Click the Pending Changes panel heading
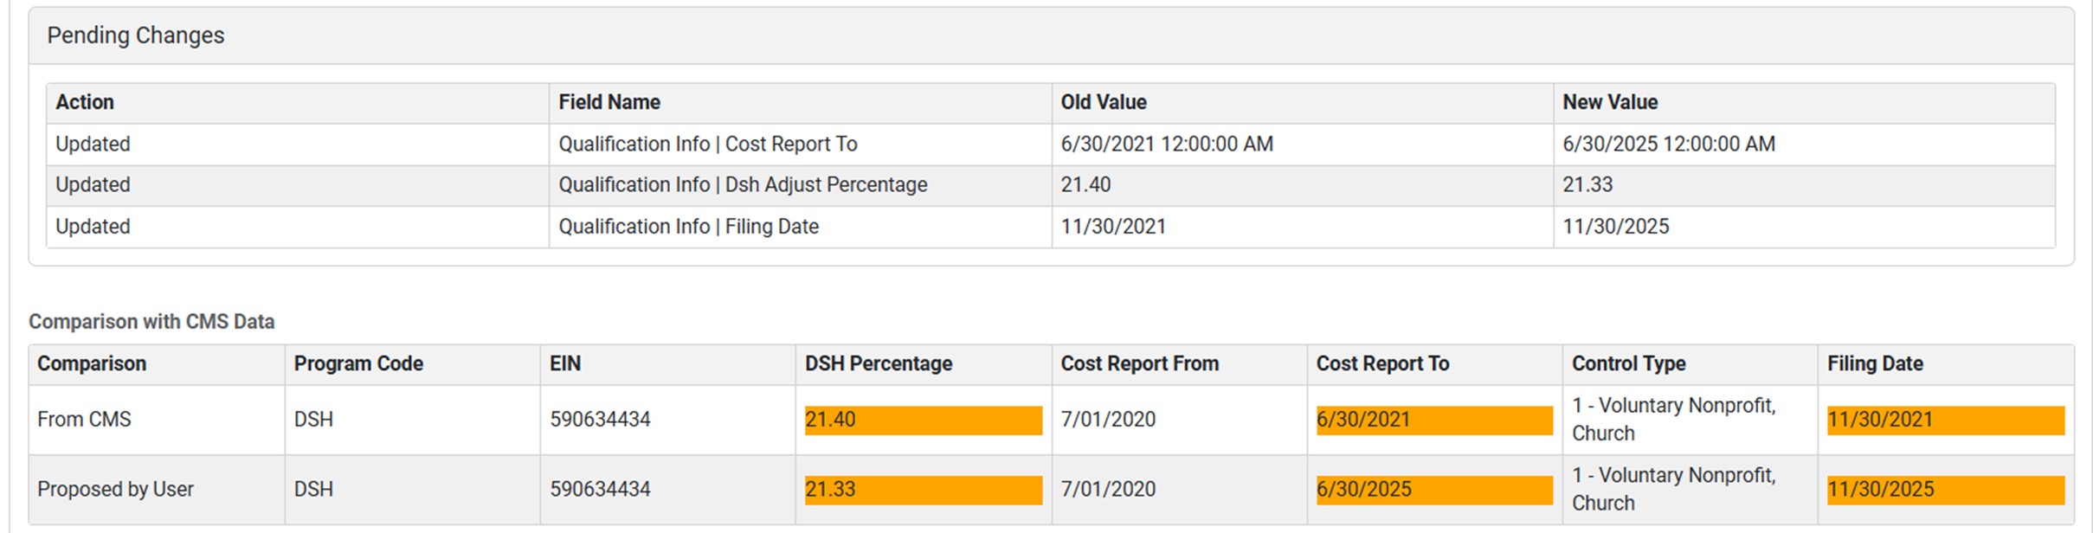 pyautogui.click(x=136, y=35)
